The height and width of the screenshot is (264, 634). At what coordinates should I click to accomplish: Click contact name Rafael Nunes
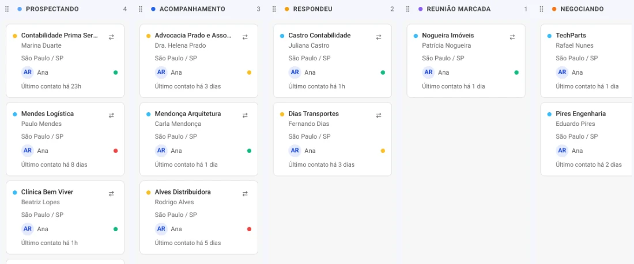pyautogui.click(x=574, y=45)
